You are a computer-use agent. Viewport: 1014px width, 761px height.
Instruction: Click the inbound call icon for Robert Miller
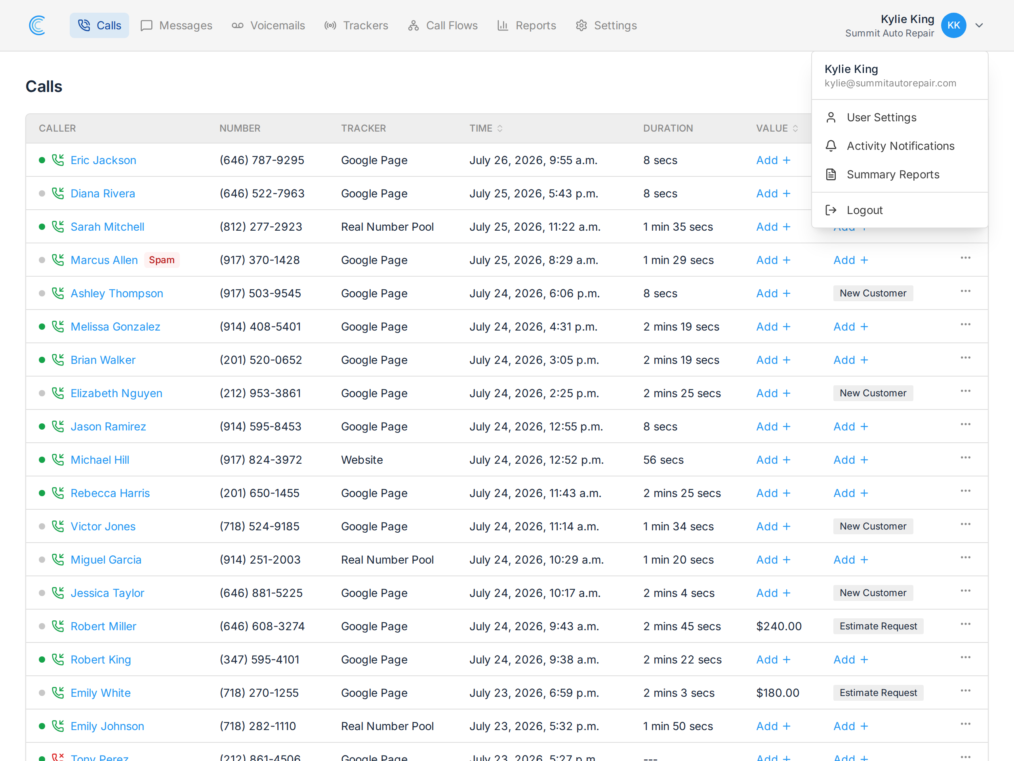coord(58,626)
